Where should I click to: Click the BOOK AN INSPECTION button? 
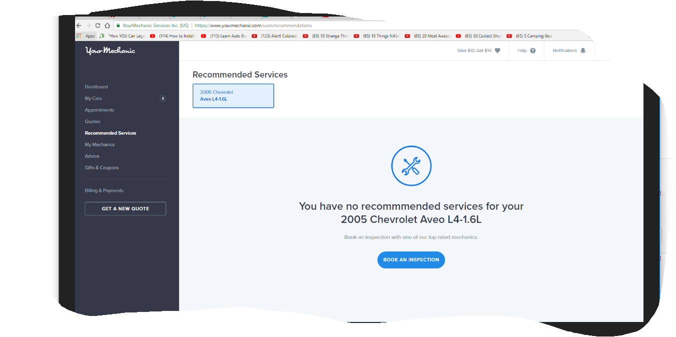411,260
